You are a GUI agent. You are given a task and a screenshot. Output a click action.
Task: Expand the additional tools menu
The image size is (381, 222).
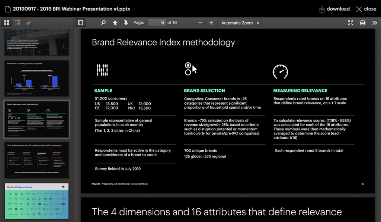point(375,23)
